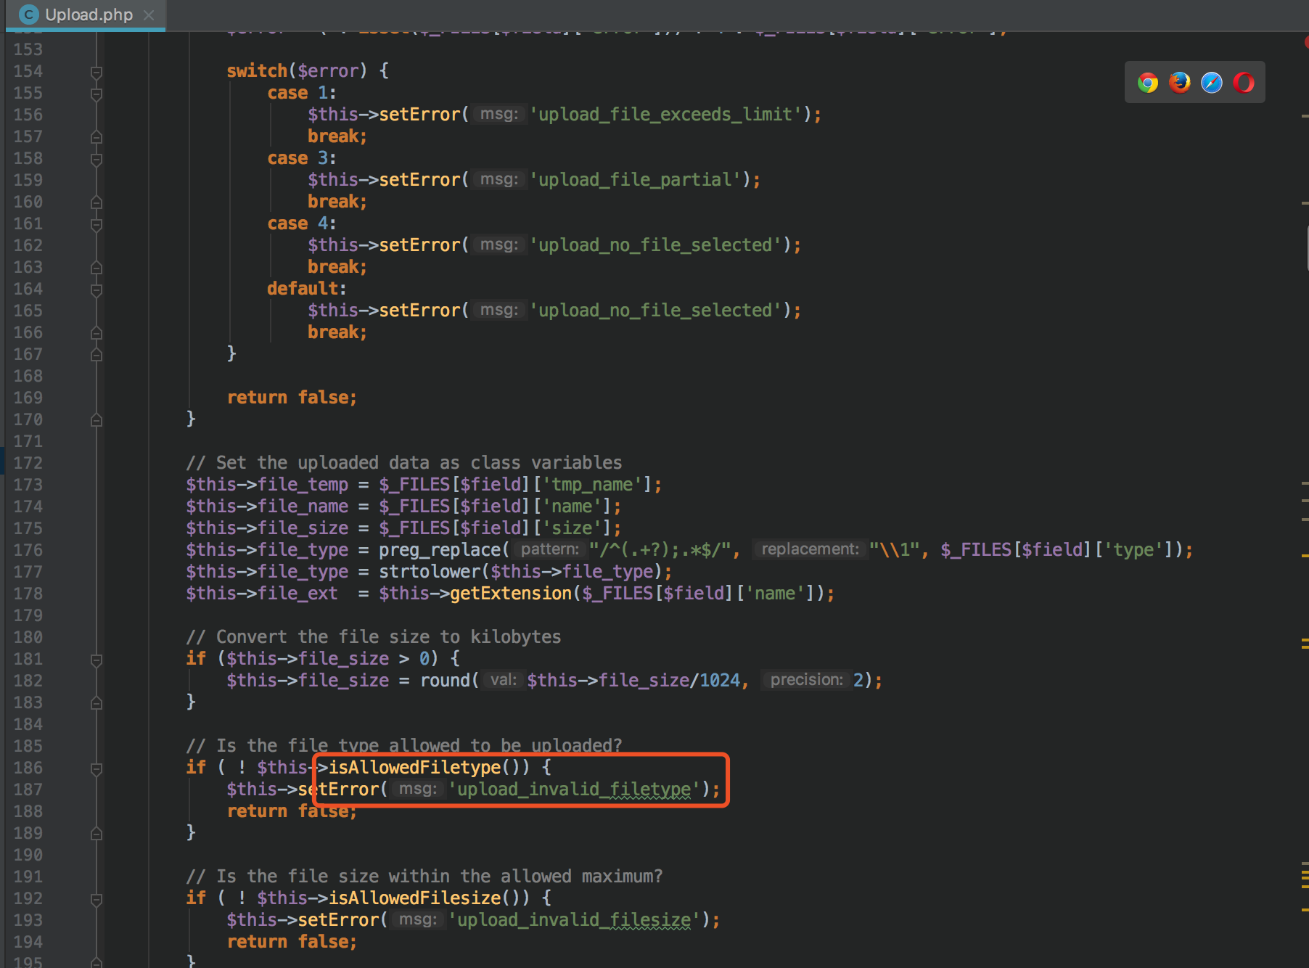Collapse the default block at line 164

pos(97,289)
